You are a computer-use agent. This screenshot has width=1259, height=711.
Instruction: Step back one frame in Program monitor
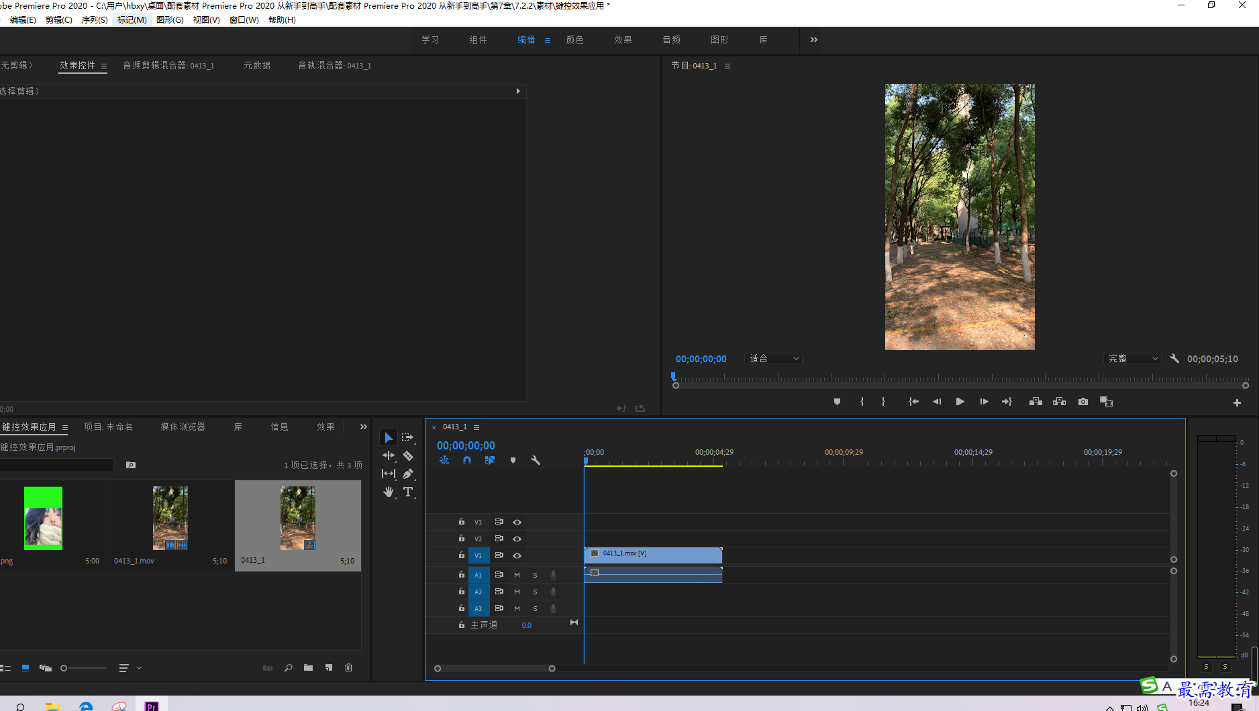point(937,402)
